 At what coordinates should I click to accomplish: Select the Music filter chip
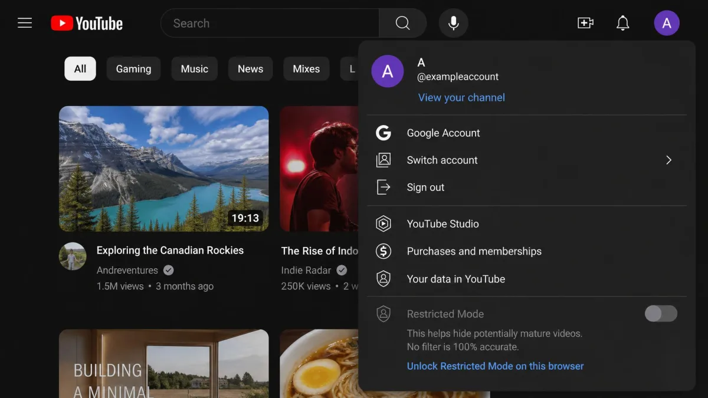195,69
